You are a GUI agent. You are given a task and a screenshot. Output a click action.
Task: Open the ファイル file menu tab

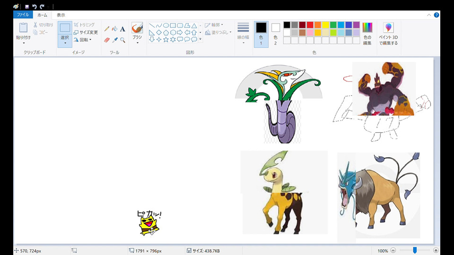click(x=23, y=15)
